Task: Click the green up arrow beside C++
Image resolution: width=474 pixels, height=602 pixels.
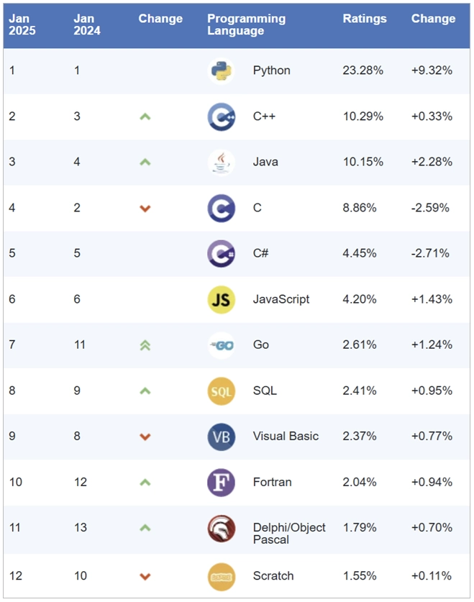Action: point(145,117)
